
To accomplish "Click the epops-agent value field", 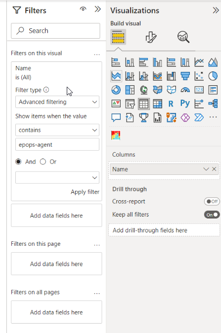I will [x=57, y=144].
